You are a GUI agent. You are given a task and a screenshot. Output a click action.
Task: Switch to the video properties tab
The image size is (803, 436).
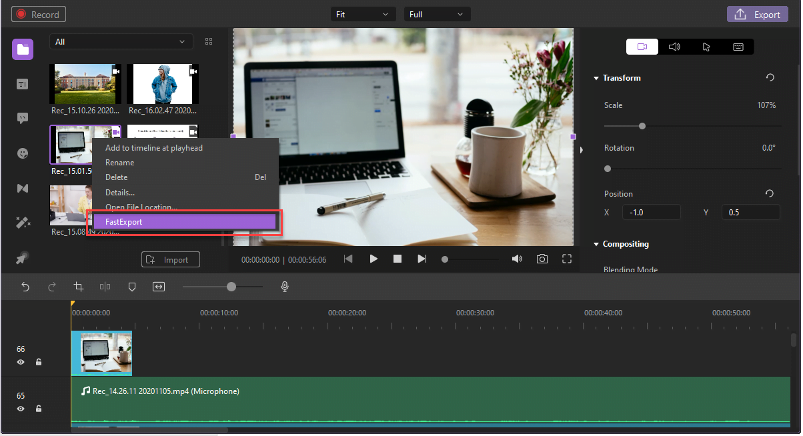pos(642,47)
